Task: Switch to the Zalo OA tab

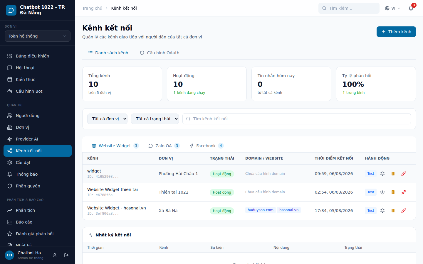Action: click(164, 145)
